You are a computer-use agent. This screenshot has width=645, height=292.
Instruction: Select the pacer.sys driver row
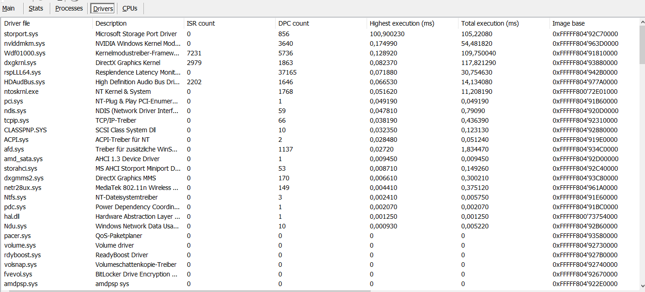[320, 236]
